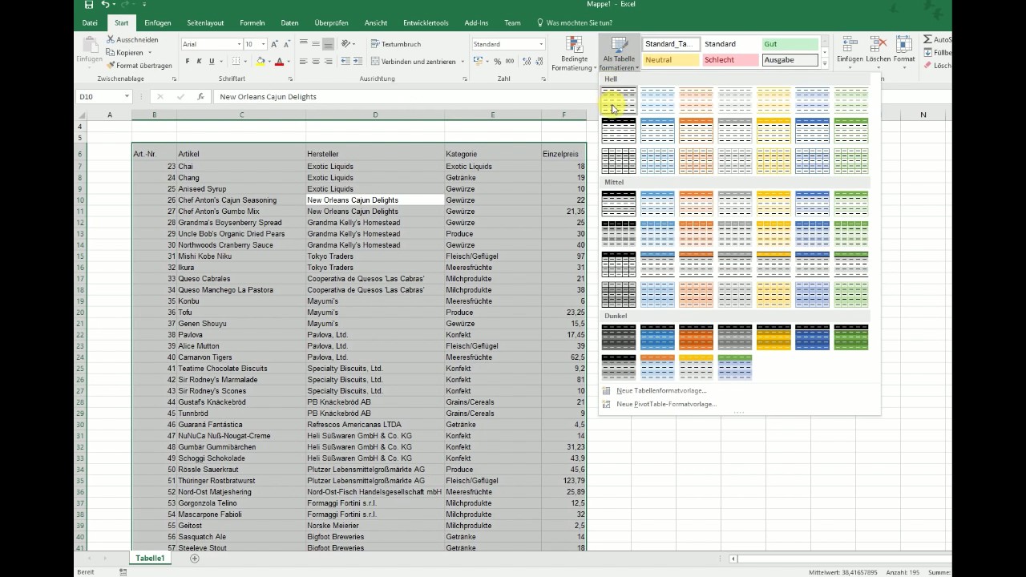Remove a decimal place in the Zahl group
The height and width of the screenshot is (577, 1026).
point(538,62)
